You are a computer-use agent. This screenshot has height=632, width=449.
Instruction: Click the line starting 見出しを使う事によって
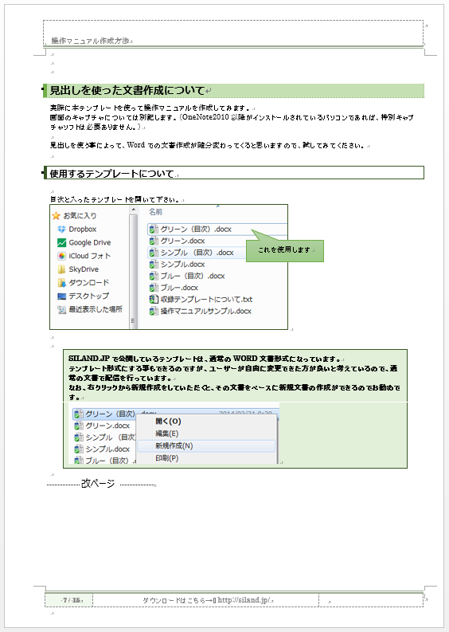[x=208, y=145]
